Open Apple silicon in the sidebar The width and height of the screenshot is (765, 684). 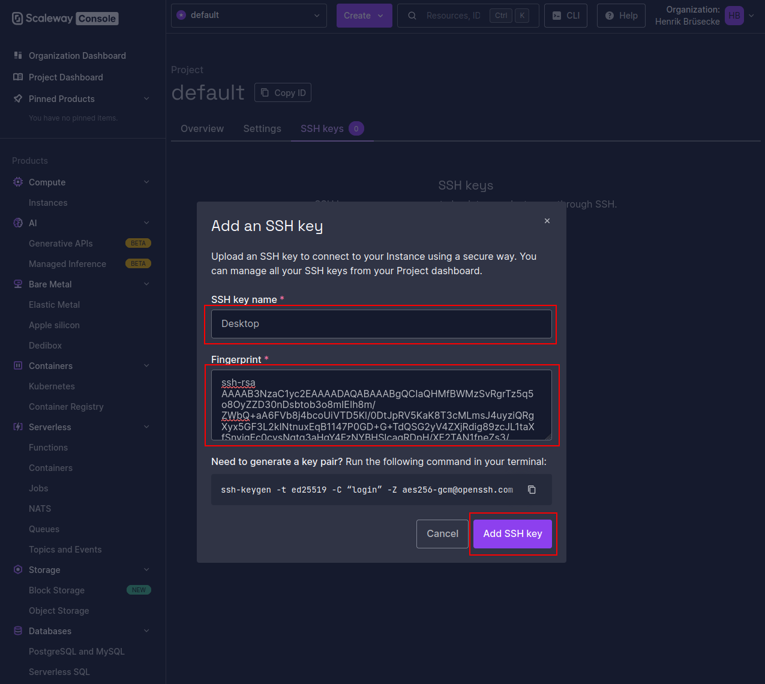[x=54, y=325]
